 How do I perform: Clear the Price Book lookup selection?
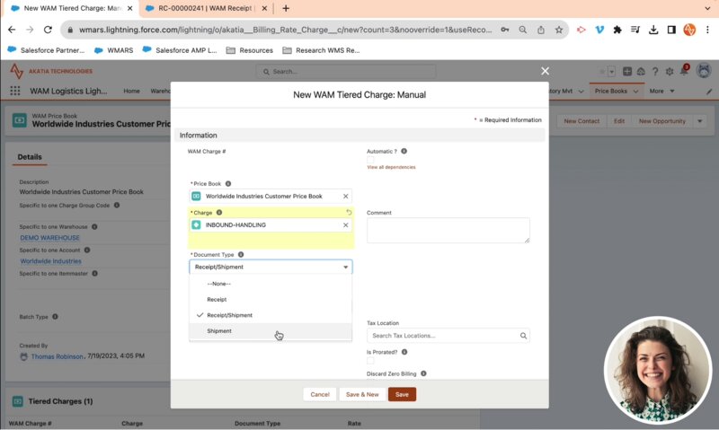(x=345, y=196)
